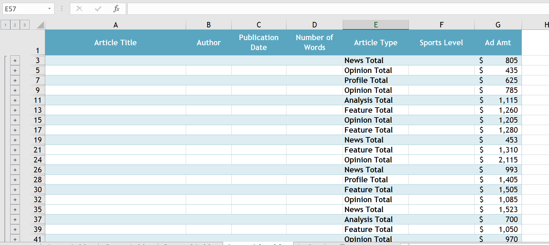
Task: Select the Profile Total cell in row 7
Action: tap(376, 81)
